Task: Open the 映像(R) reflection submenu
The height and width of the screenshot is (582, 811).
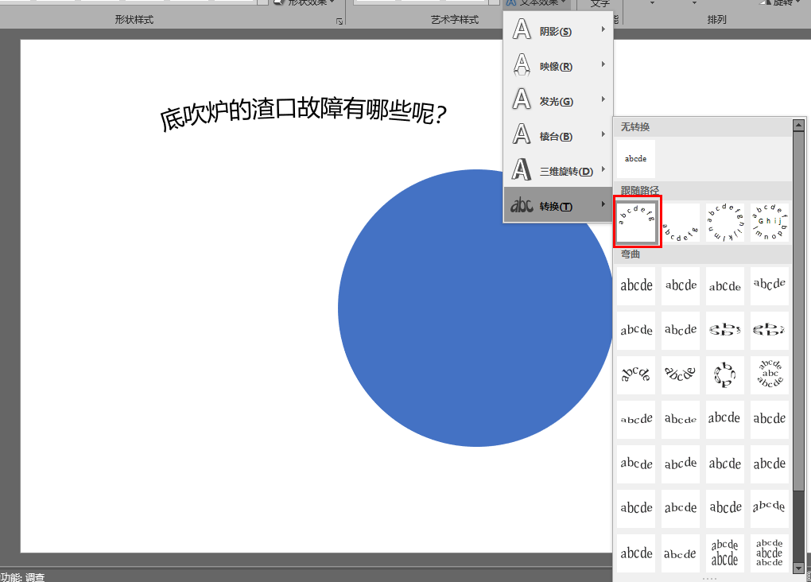Action: point(558,65)
